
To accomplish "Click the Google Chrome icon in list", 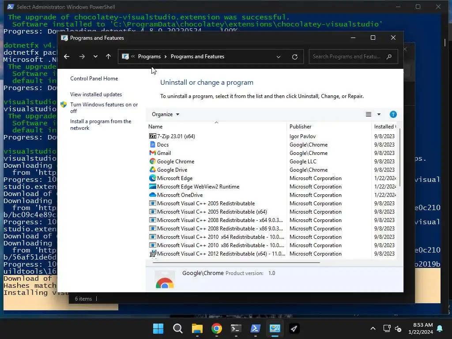I will point(152,161).
